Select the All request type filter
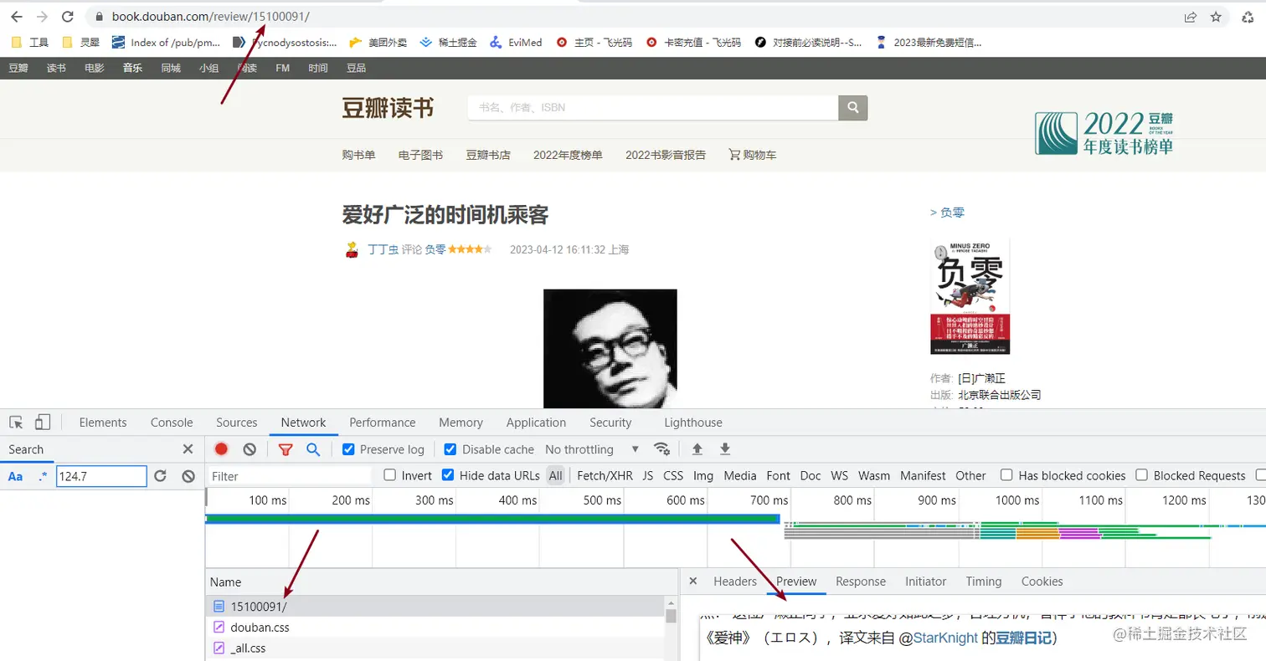This screenshot has height=661, width=1266. click(555, 475)
